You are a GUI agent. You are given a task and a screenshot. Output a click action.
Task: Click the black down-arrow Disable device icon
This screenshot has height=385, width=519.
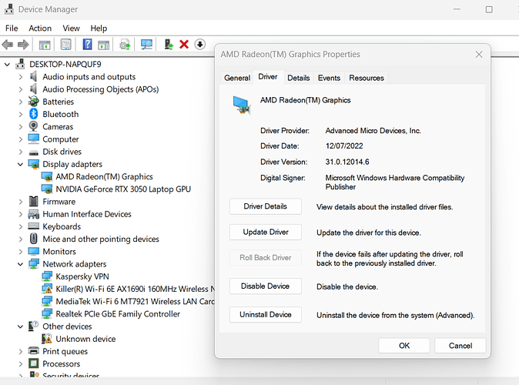pyautogui.click(x=200, y=45)
